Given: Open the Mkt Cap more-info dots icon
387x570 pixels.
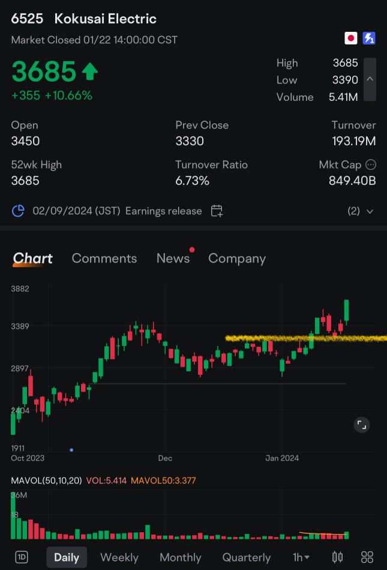Looking at the screenshot, I should [371, 165].
